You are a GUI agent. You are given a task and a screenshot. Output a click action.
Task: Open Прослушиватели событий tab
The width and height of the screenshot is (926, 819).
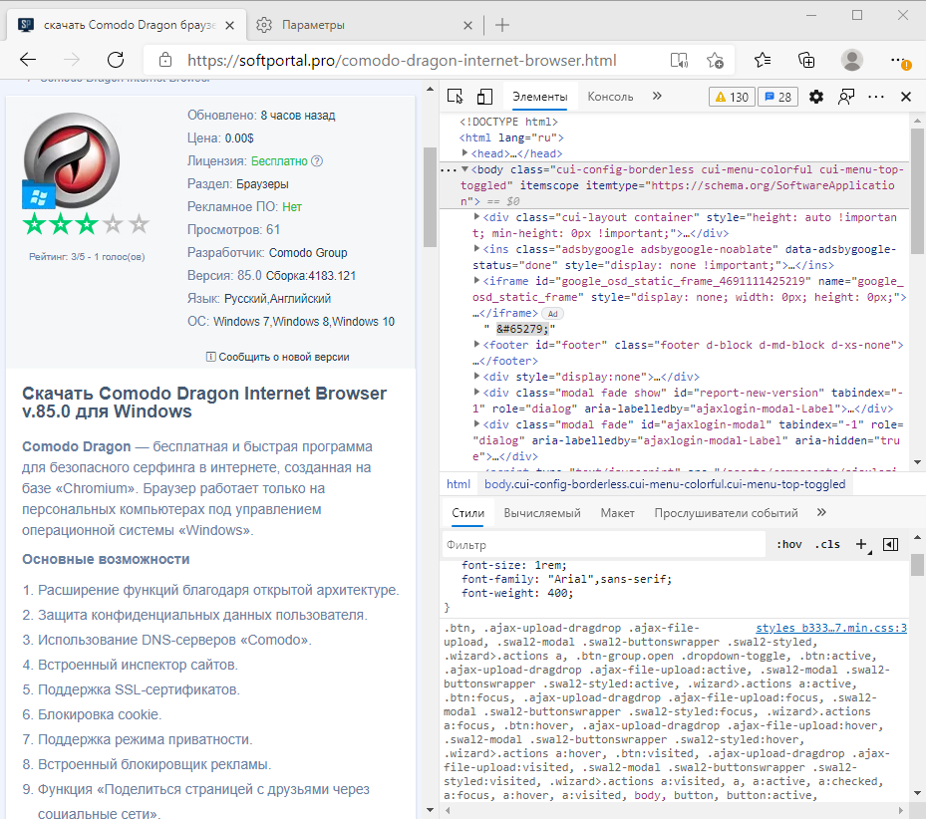coord(726,513)
